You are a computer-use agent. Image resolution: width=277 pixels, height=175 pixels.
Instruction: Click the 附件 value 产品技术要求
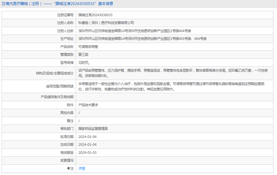pos(88,105)
